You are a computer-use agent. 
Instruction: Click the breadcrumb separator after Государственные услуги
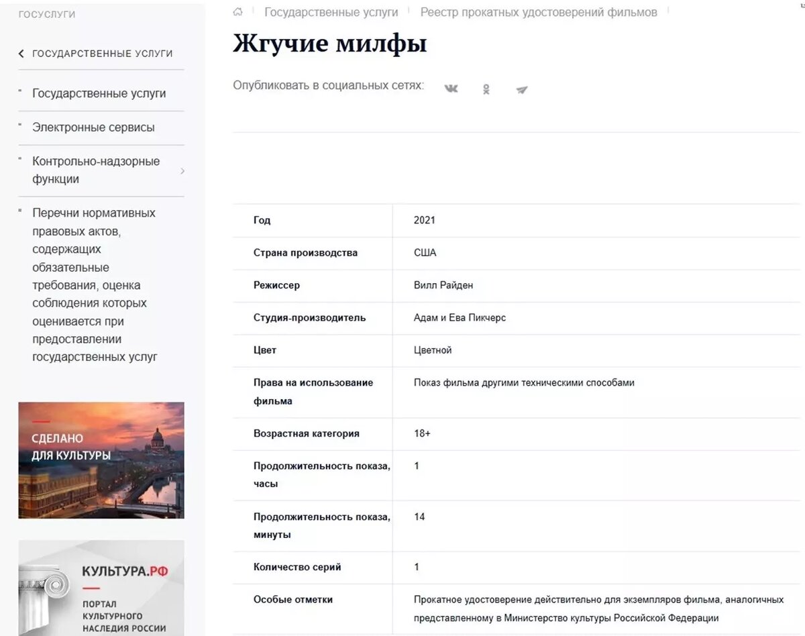click(x=411, y=11)
